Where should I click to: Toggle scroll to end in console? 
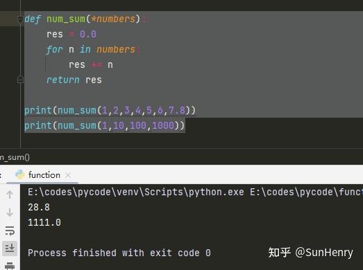(10, 248)
